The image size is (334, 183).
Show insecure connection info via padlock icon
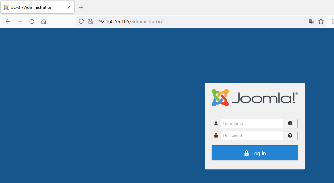(x=91, y=22)
